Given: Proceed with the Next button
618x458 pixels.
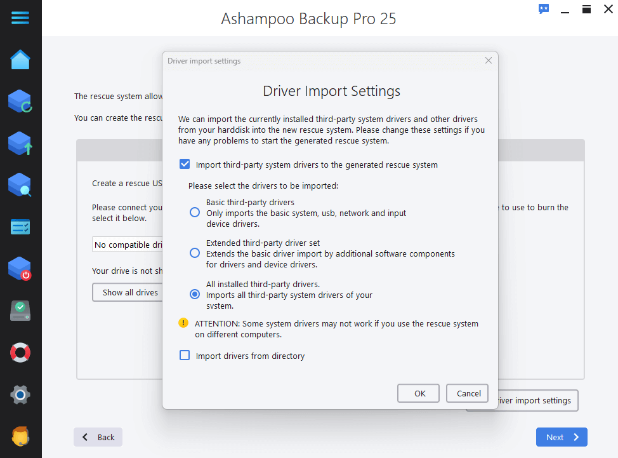Looking at the screenshot, I should coord(561,437).
